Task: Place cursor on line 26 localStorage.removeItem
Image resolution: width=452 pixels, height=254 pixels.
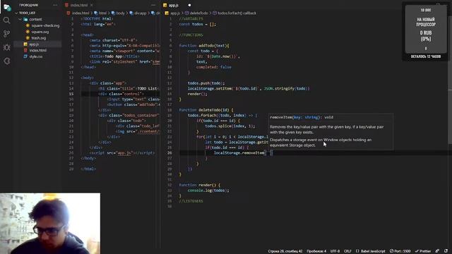Action: (239, 153)
